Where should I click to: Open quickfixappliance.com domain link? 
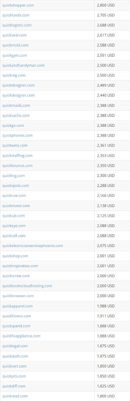[21, 336]
